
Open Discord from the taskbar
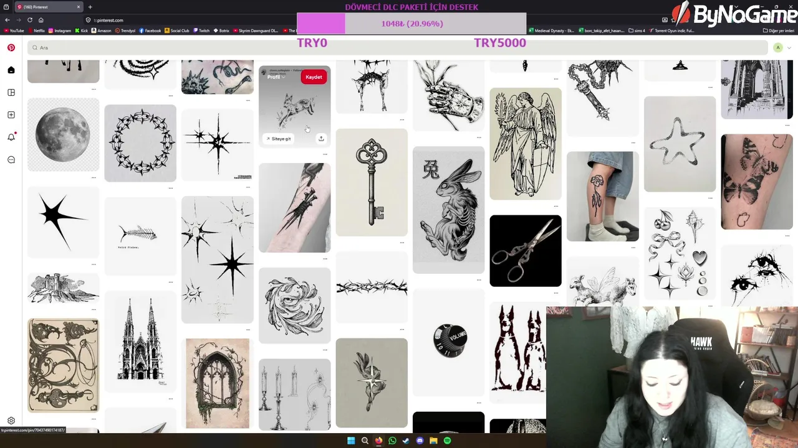420,441
